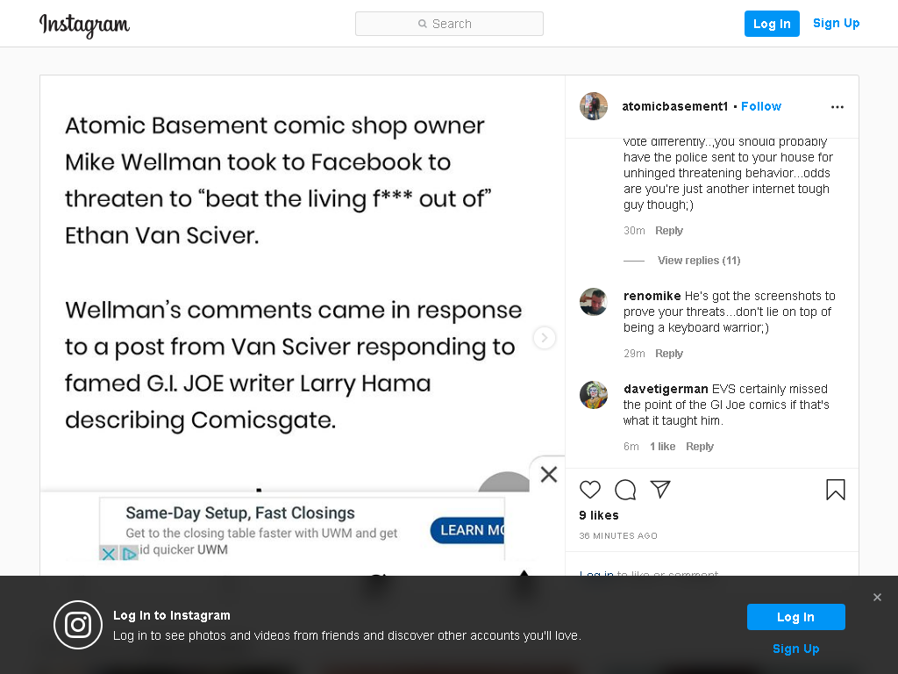This screenshot has width=898, height=674.
Task: Dismiss the Log In to Instagram banner
Action: click(877, 597)
